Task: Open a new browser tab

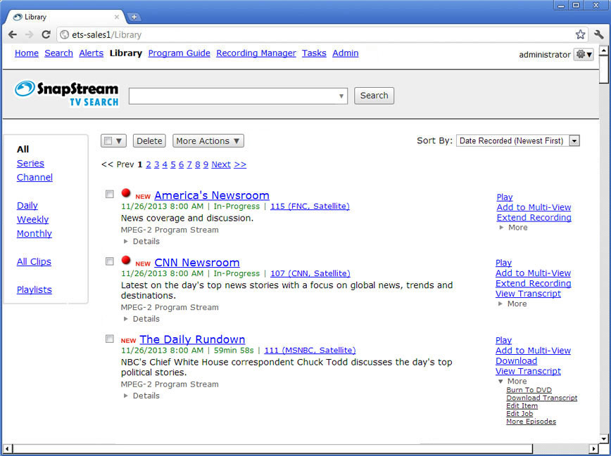Action: [x=134, y=17]
